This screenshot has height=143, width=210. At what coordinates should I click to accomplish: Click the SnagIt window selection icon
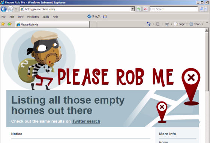coord(105,16)
